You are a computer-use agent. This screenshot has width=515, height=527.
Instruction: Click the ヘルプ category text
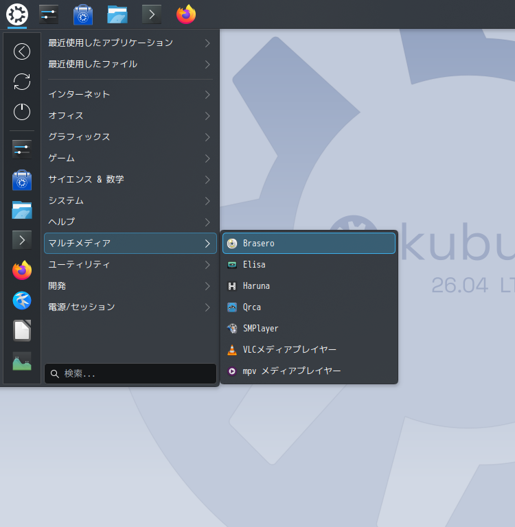(x=62, y=222)
